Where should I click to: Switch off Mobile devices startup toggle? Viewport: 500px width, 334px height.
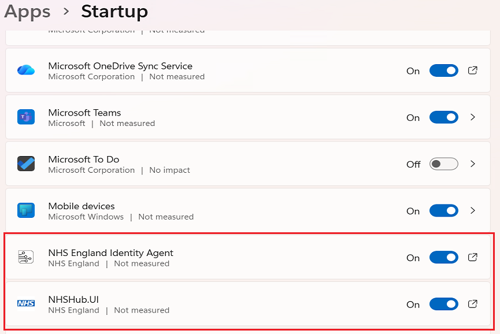(443, 211)
